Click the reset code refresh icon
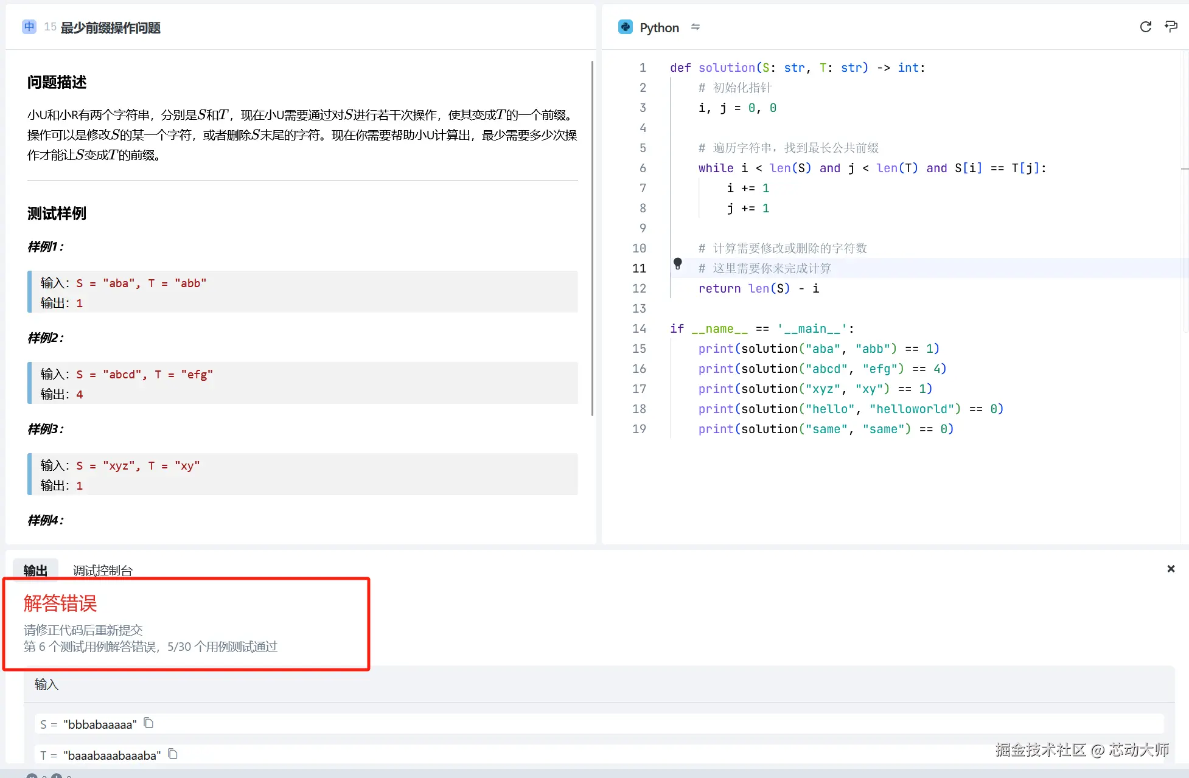Viewport: 1189px width, 778px height. (1145, 27)
